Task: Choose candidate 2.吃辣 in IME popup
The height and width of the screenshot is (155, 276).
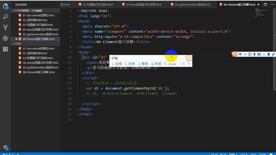Action: [x=130, y=64]
